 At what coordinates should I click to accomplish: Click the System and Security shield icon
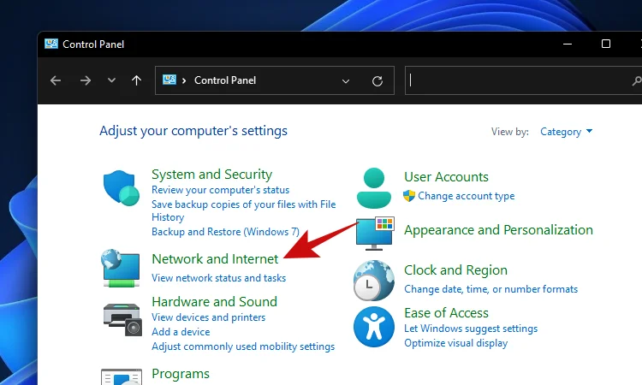click(x=122, y=188)
